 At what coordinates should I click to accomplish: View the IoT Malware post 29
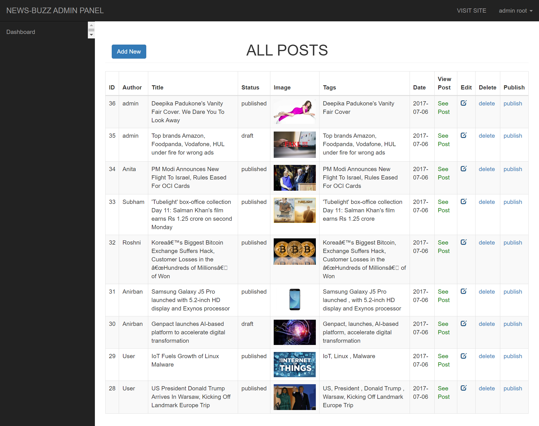[444, 360]
